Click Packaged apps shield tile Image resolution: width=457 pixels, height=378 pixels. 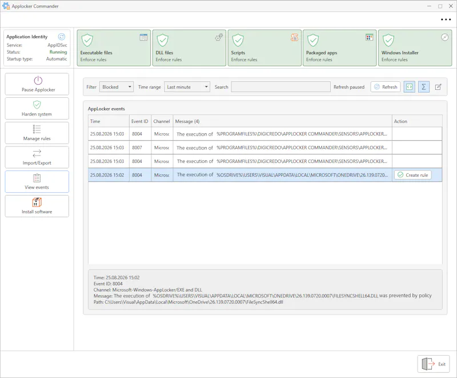[x=340, y=48]
